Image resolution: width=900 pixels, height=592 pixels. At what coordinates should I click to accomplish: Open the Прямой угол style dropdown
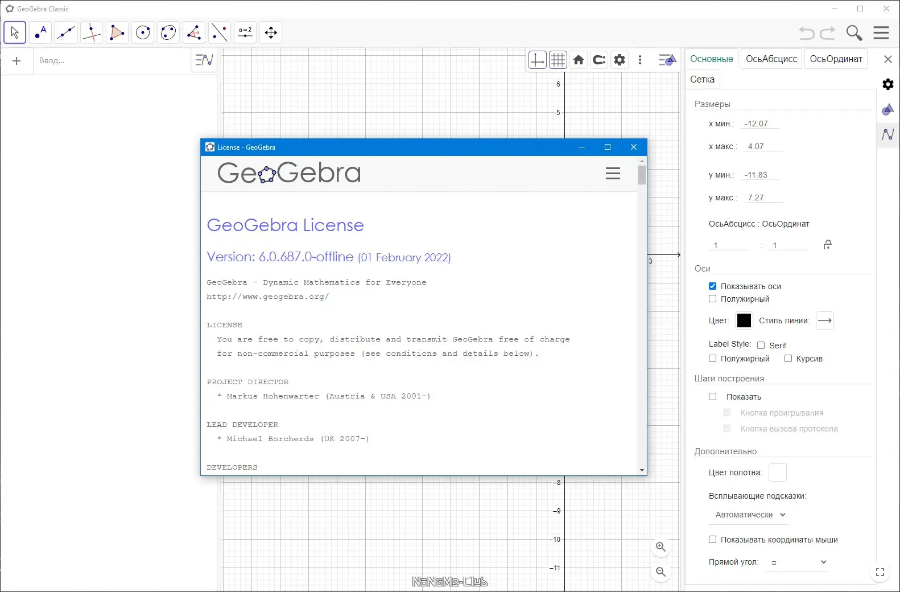coord(796,562)
